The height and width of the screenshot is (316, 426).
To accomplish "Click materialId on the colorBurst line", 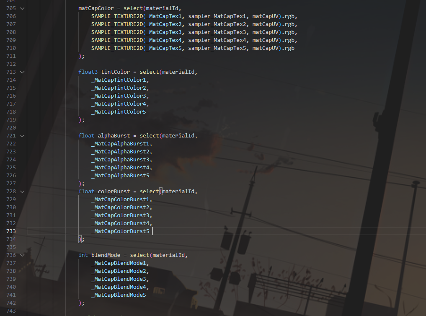I will (178, 192).
